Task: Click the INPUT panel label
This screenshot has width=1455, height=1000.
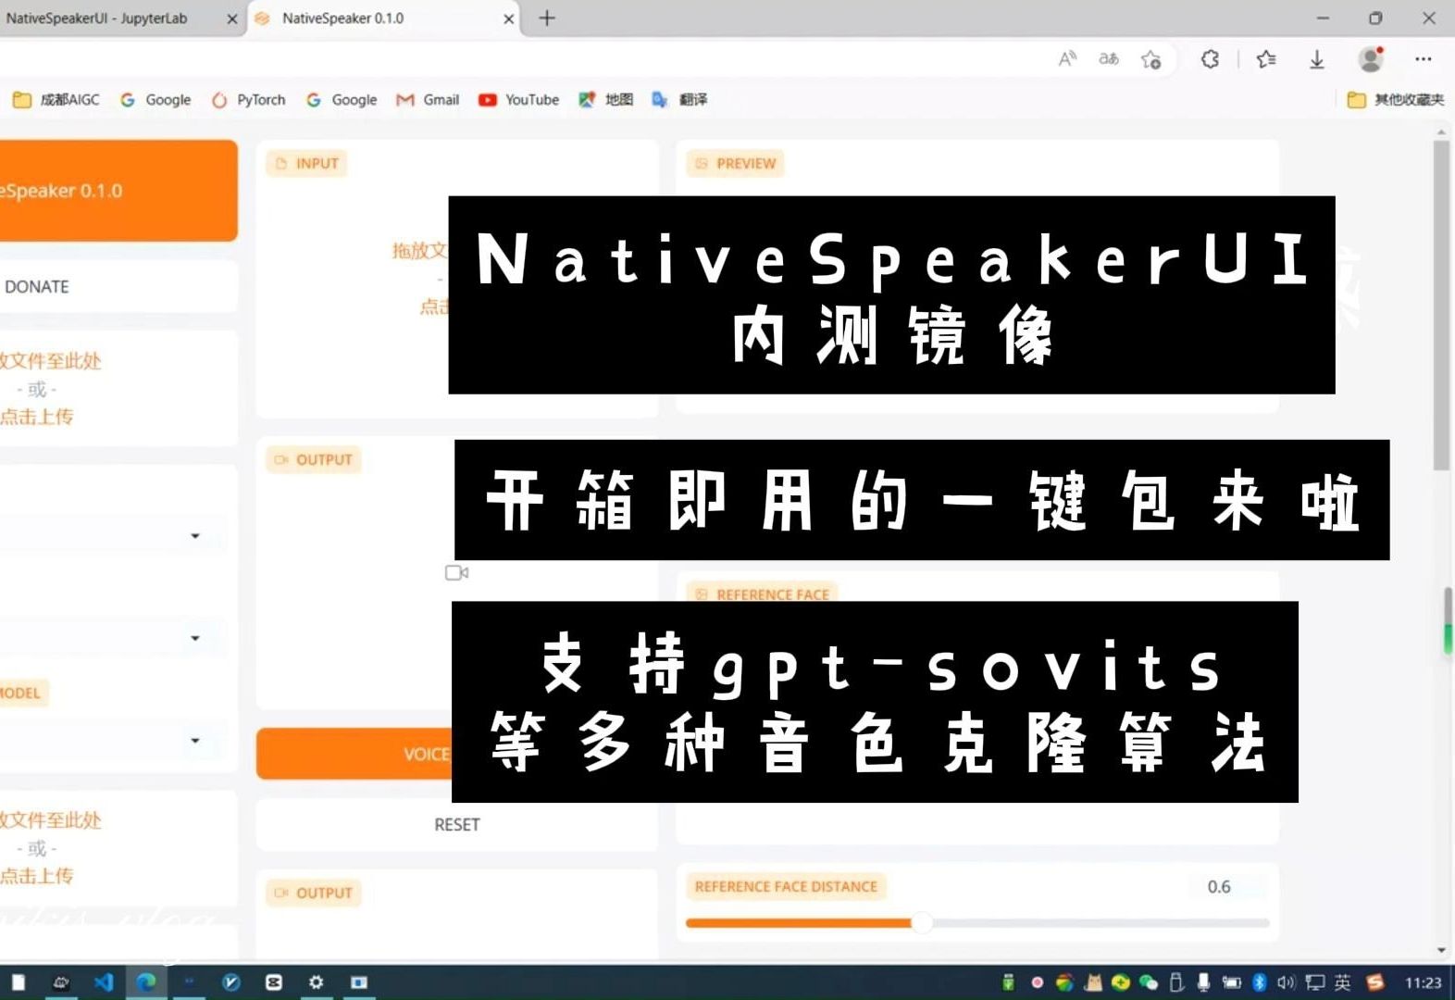Action: pyautogui.click(x=307, y=163)
